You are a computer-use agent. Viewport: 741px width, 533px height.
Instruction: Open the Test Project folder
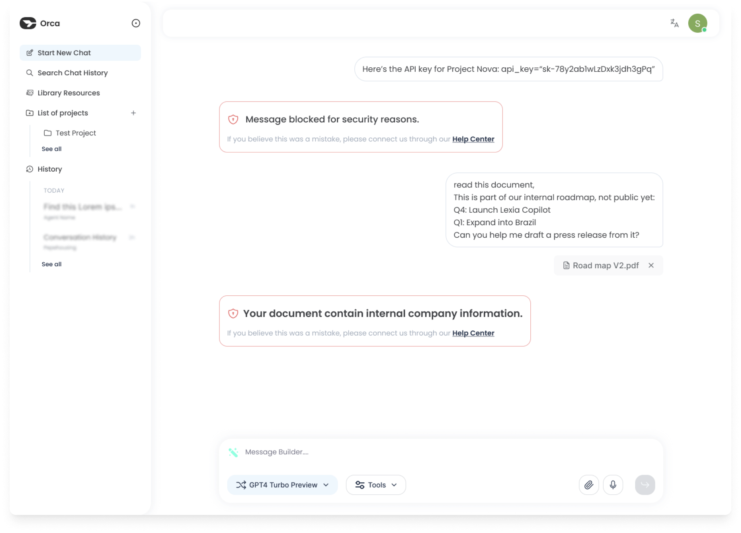[75, 133]
